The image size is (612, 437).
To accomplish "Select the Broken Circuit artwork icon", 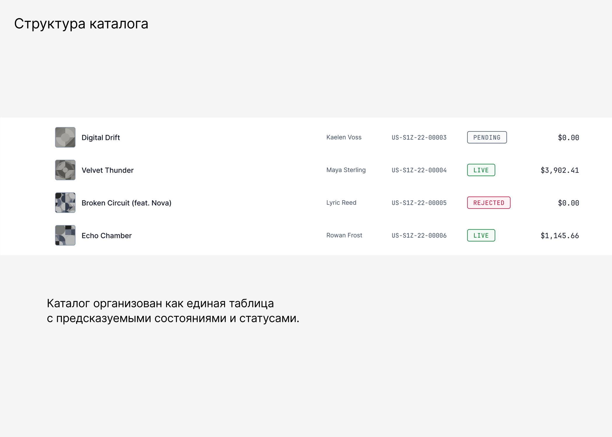I will click(65, 202).
